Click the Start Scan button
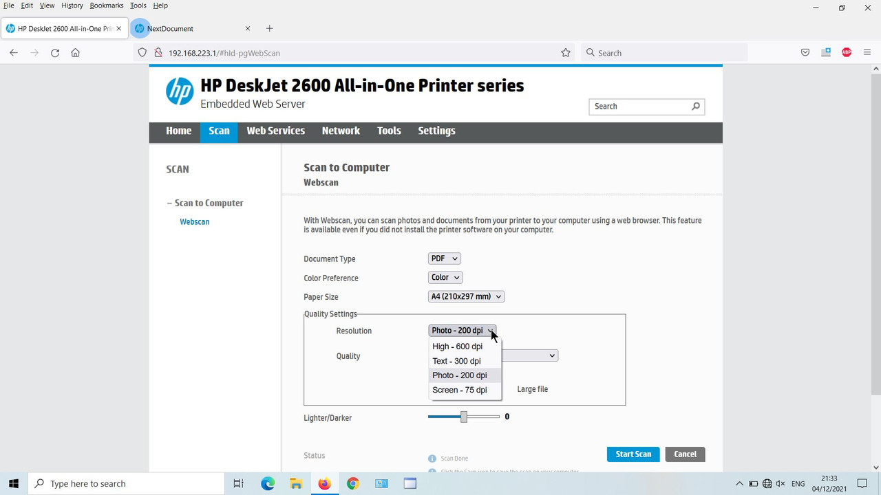The width and height of the screenshot is (881, 495). coord(633,454)
